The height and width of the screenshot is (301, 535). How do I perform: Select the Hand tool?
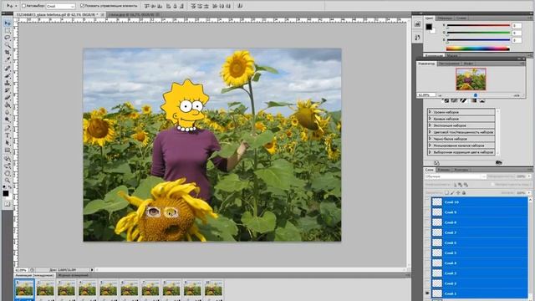[x=8, y=173]
